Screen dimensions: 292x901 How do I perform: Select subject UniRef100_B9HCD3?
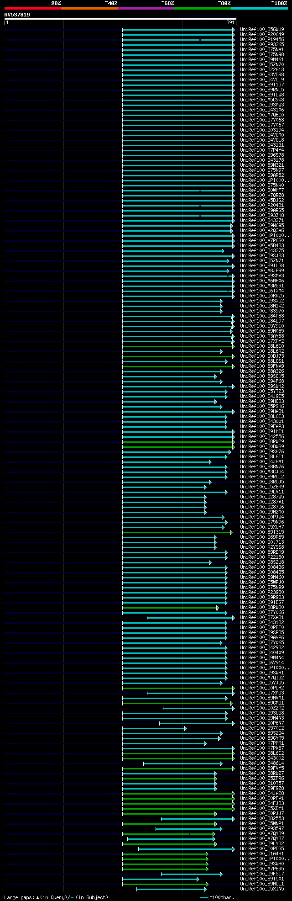pyautogui.click(x=262, y=401)
